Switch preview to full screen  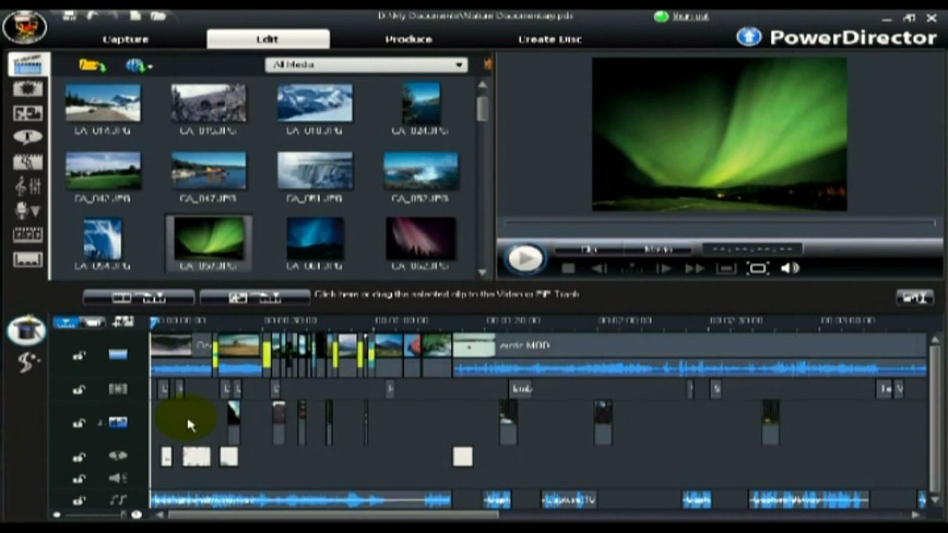pyautogui.click(x=758, y=268)
